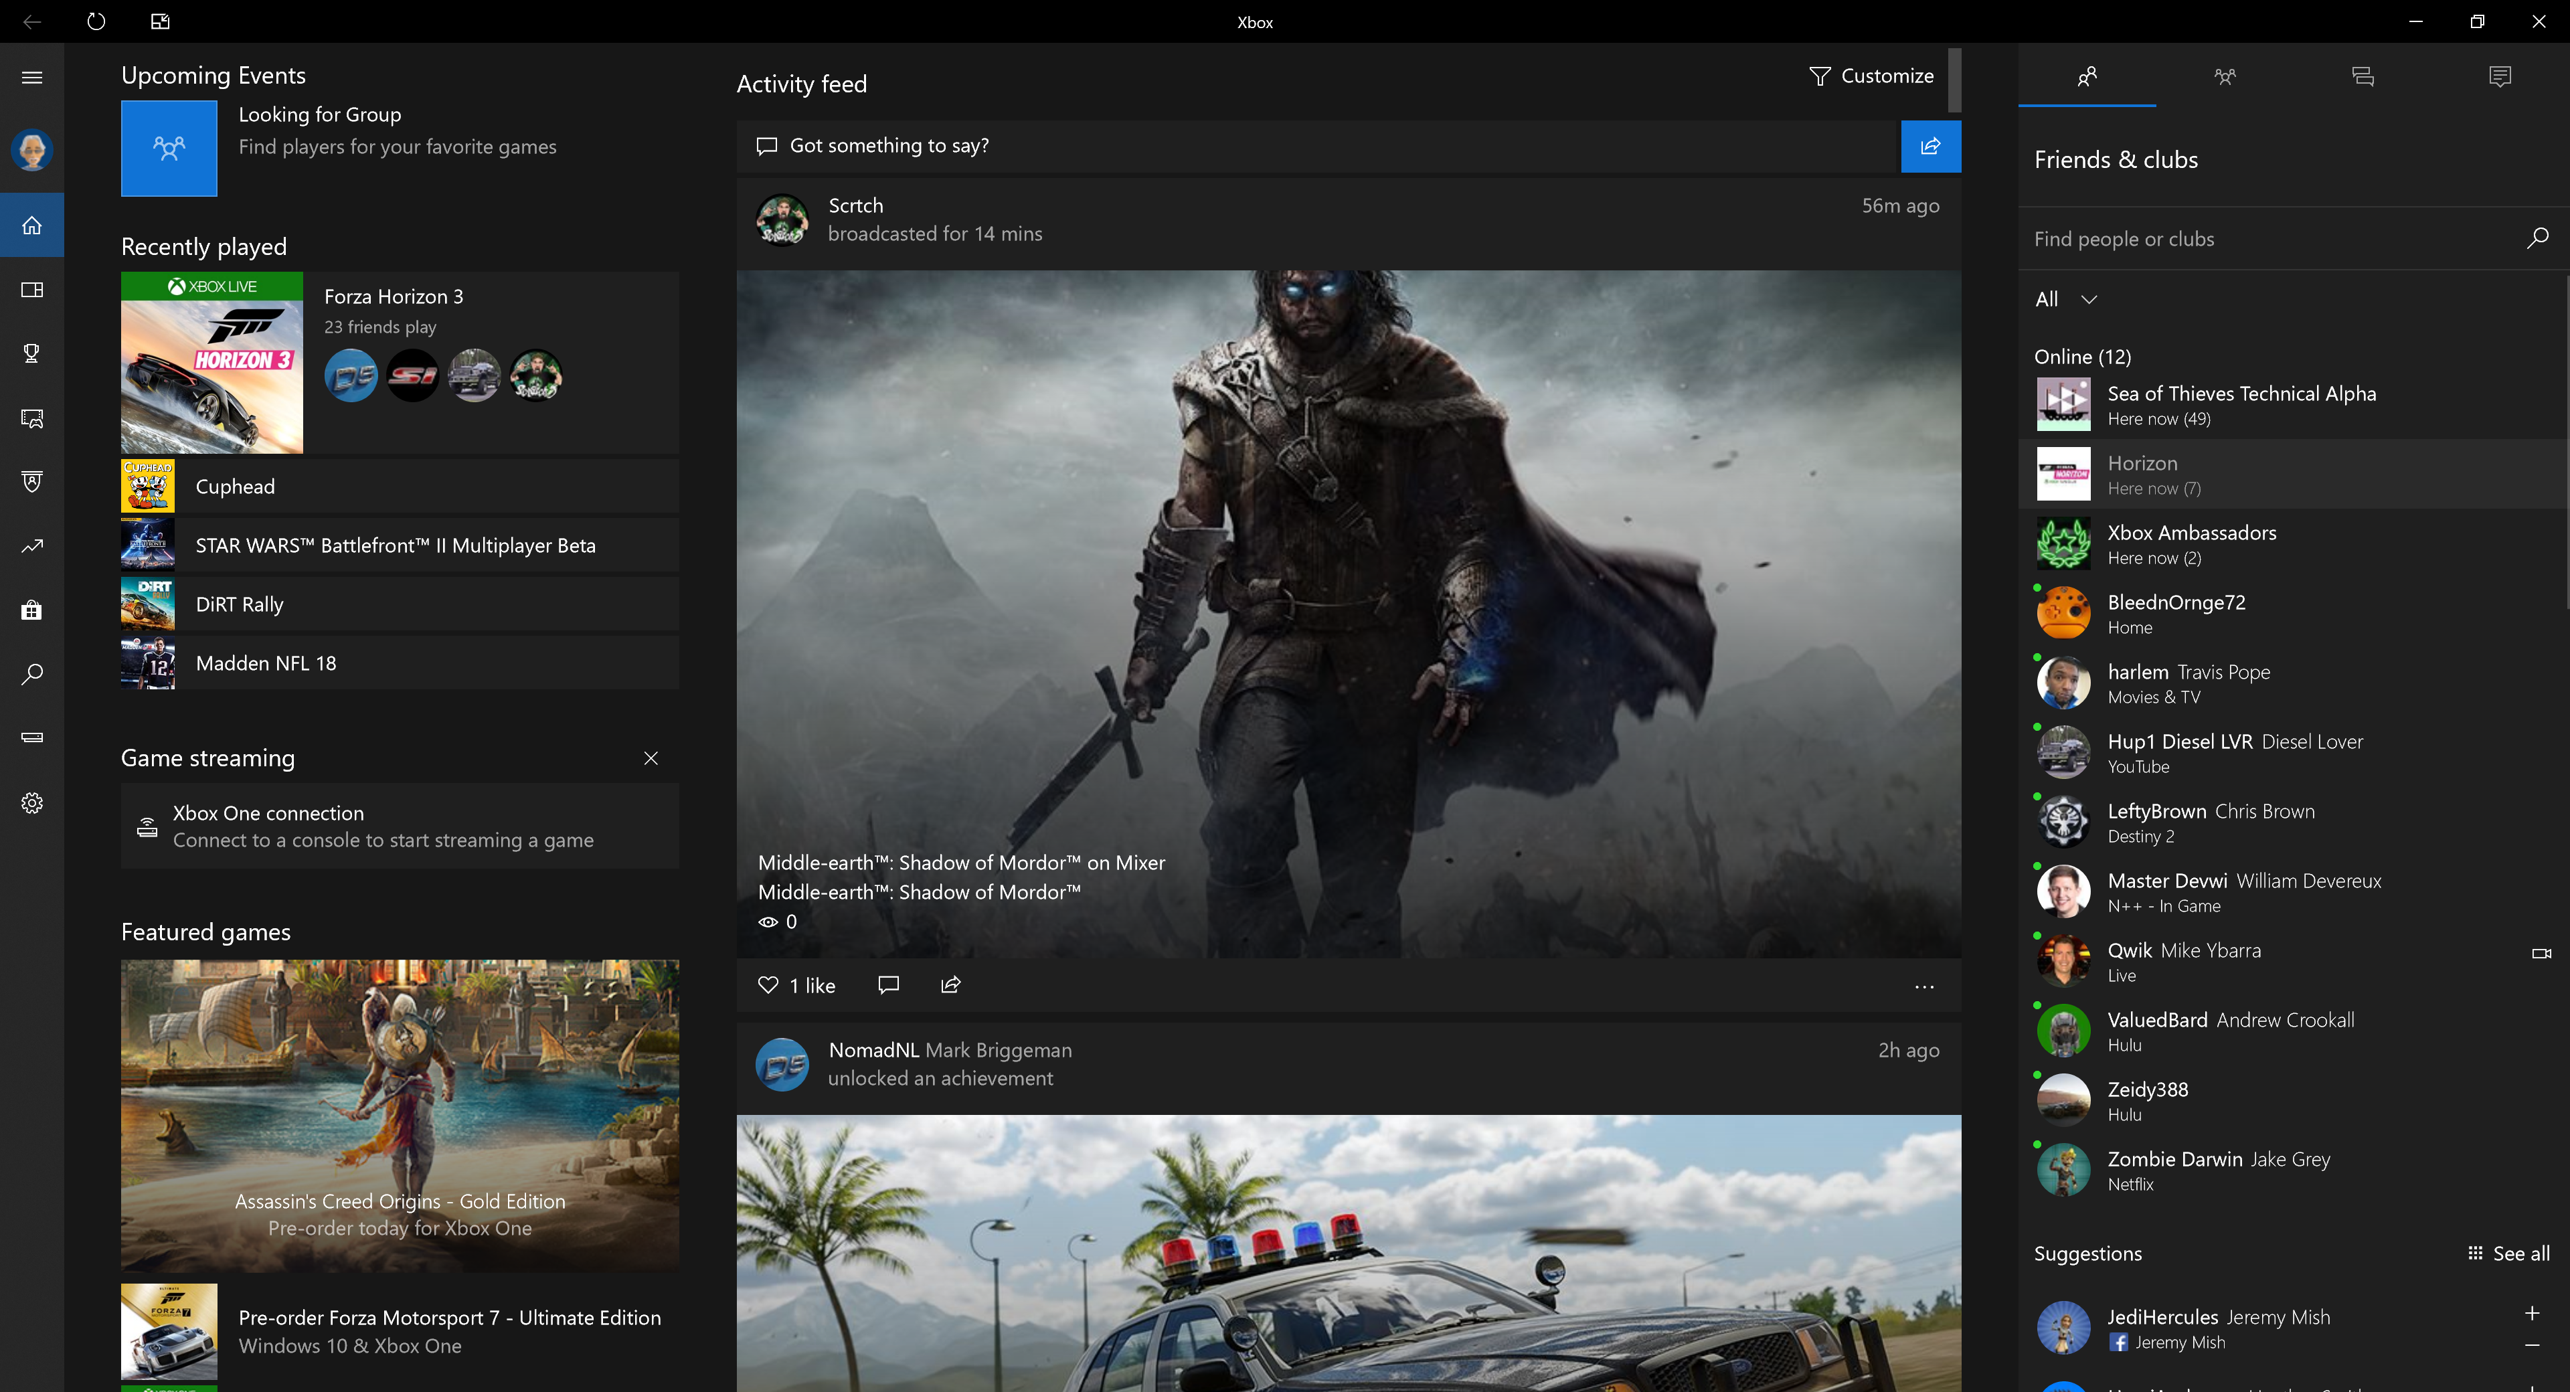Screen dimensions: 2570x1392
Task: Open the Microsoft Store bag icon
Action: pos(32,610)
